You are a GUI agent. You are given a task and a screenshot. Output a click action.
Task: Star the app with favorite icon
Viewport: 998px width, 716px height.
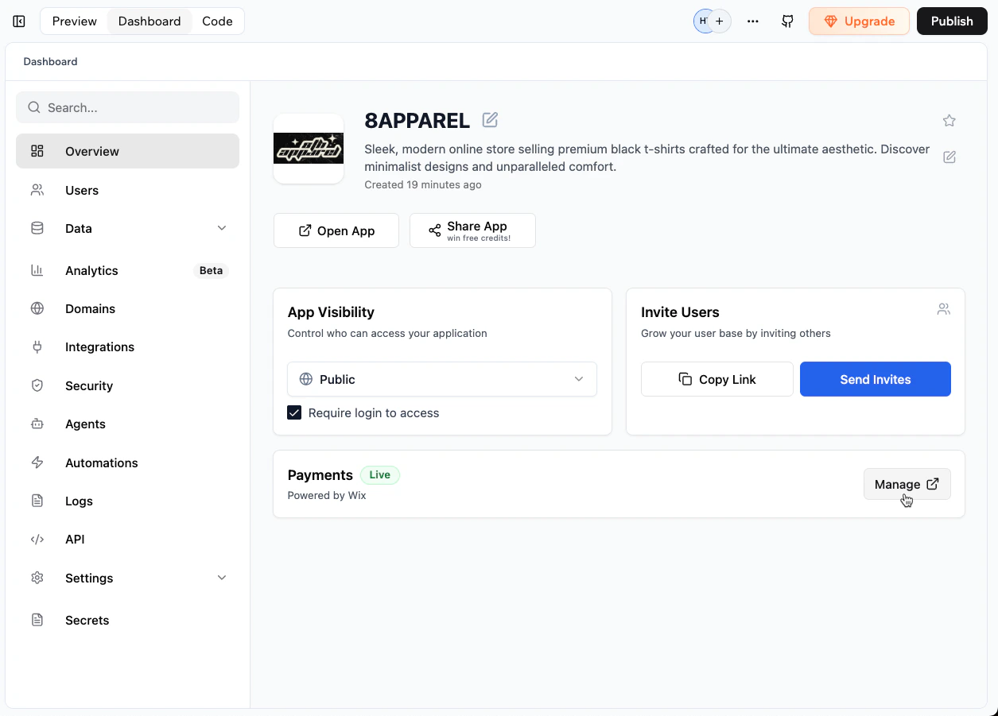point(949,121)
